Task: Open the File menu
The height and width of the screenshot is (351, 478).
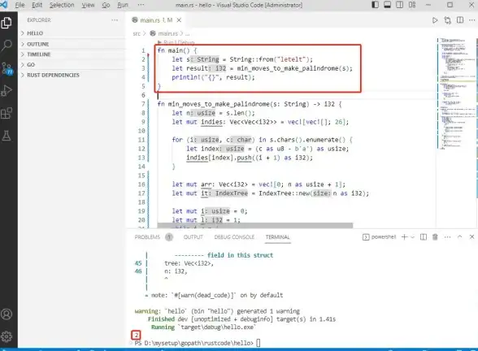Action: pyautogui.click(x=20, y=5)
